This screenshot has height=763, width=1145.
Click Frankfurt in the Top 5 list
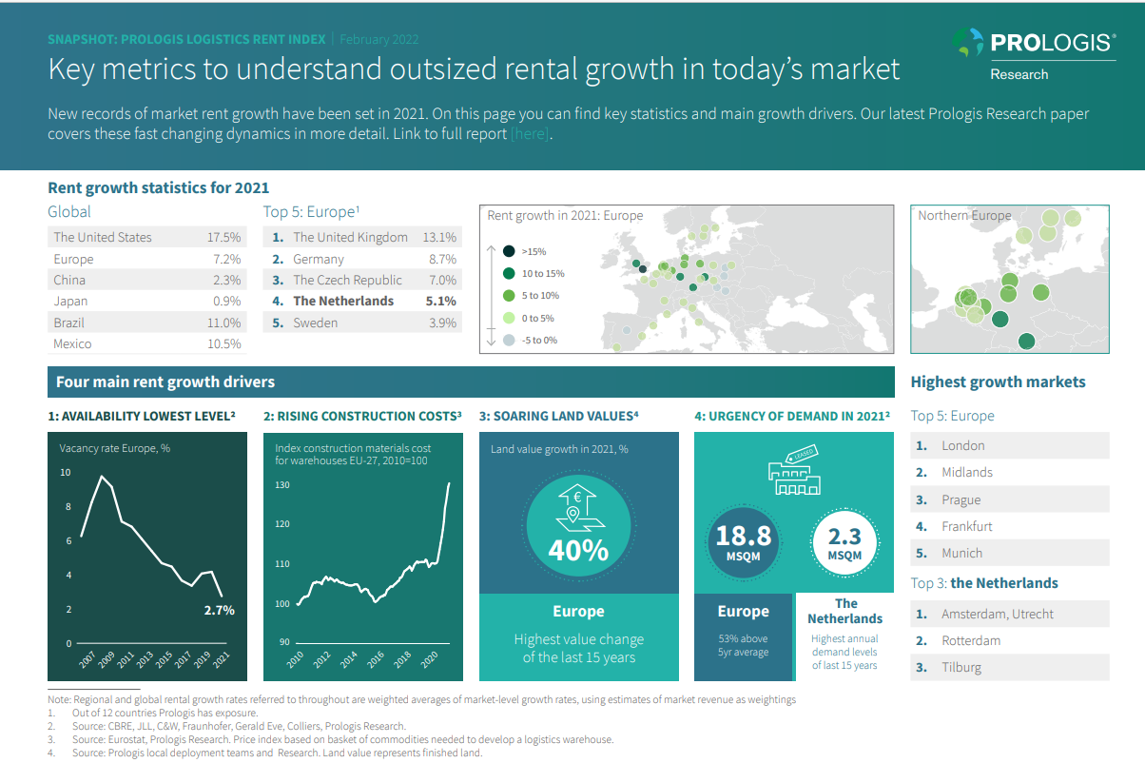coord(1010,526)
